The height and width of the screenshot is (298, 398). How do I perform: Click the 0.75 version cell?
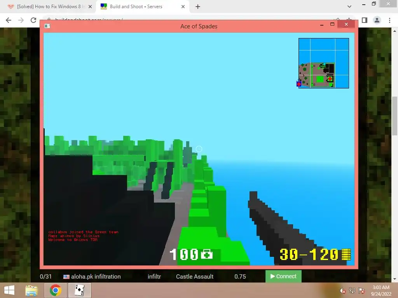240,276
